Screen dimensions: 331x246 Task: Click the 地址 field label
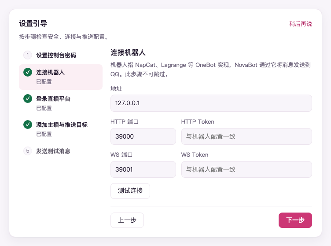coord(116,88)
